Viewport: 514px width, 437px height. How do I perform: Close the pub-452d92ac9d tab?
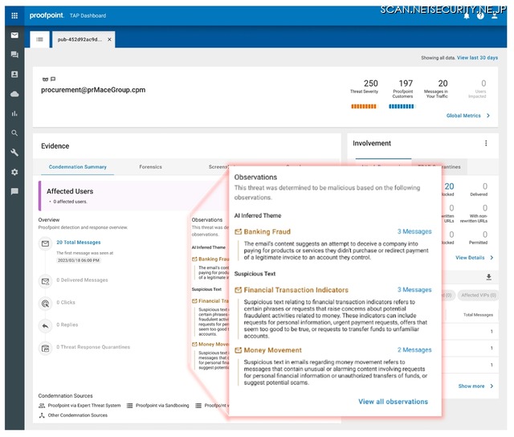(x=110, y=39)
